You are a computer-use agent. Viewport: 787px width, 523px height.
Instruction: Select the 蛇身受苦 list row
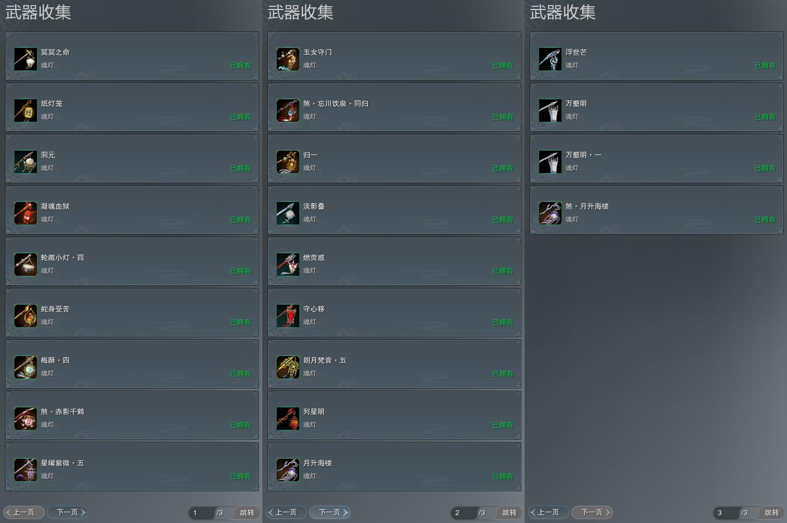coord(132,313)
